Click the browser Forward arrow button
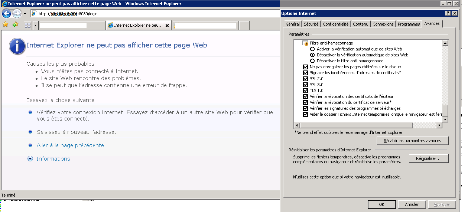Viewport: 468px width, 217px height. [17, 14]
